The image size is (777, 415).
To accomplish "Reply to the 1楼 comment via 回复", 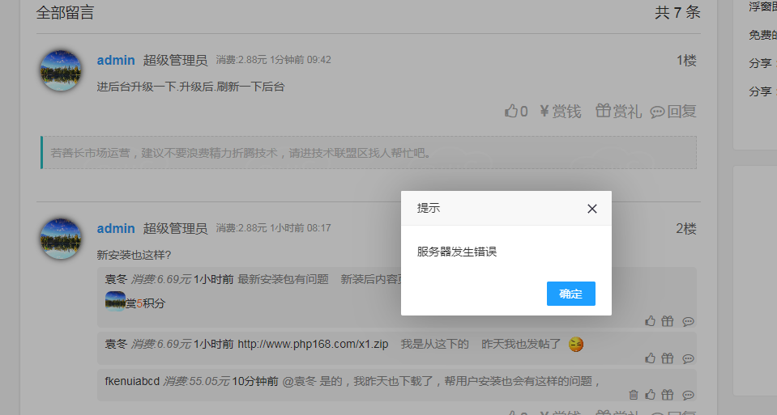I will [673, 112].
